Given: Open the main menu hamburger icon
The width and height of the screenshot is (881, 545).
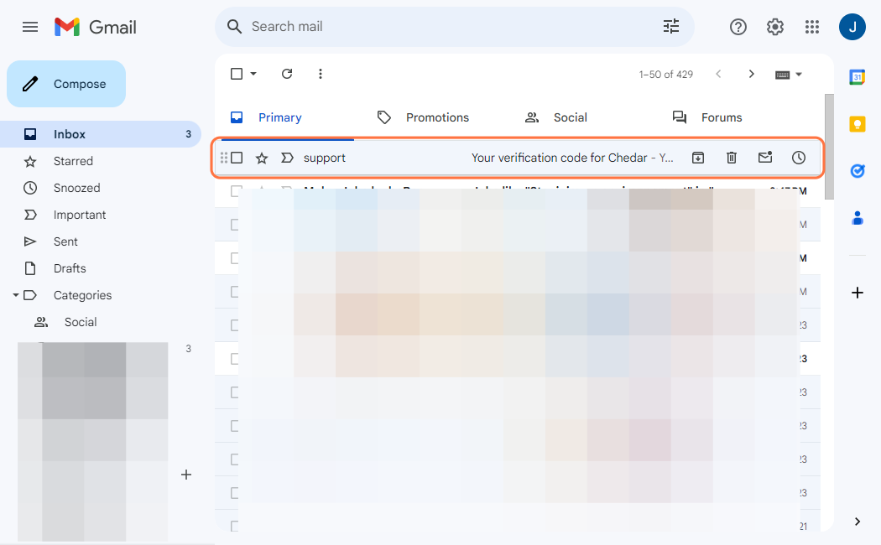Looking at the screenshot, I should point(30,27).
